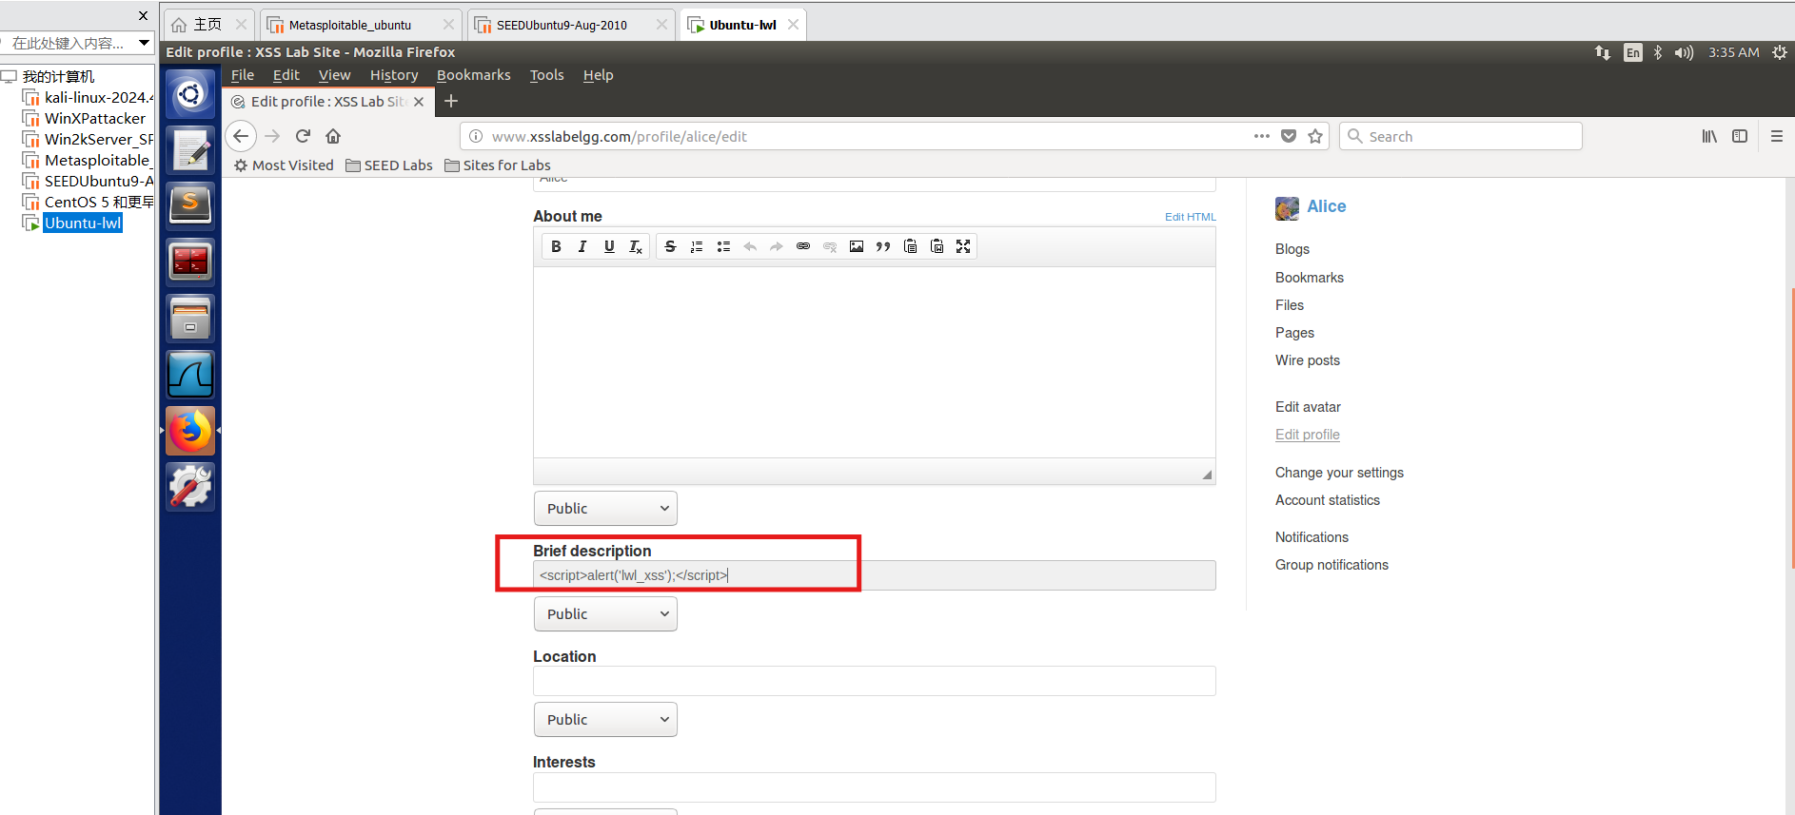
Task: Open Edit avatar link
Action: click(1308, 407)
